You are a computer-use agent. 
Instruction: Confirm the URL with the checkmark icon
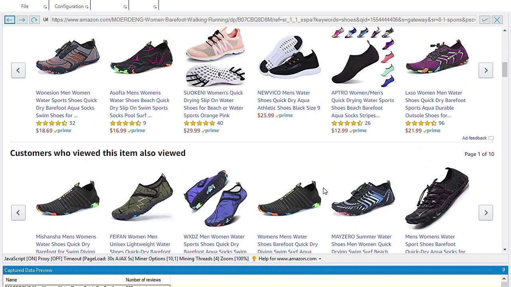click(x=484, y=20)
